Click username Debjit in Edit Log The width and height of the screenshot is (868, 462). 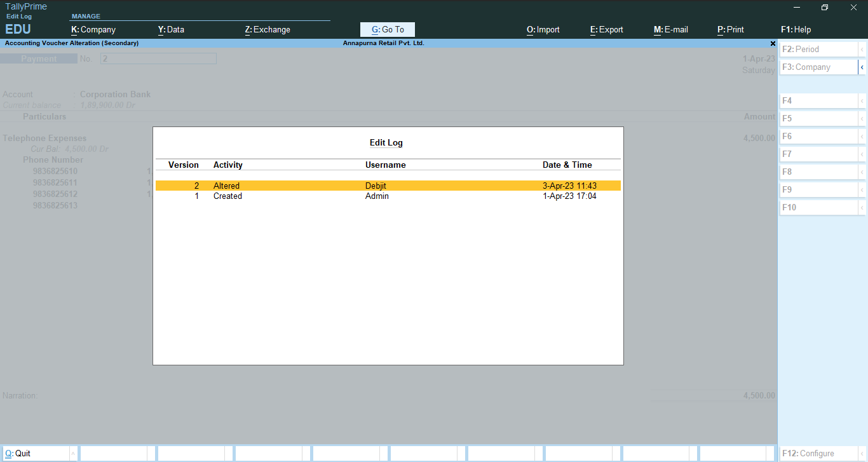tap(376, 186)
